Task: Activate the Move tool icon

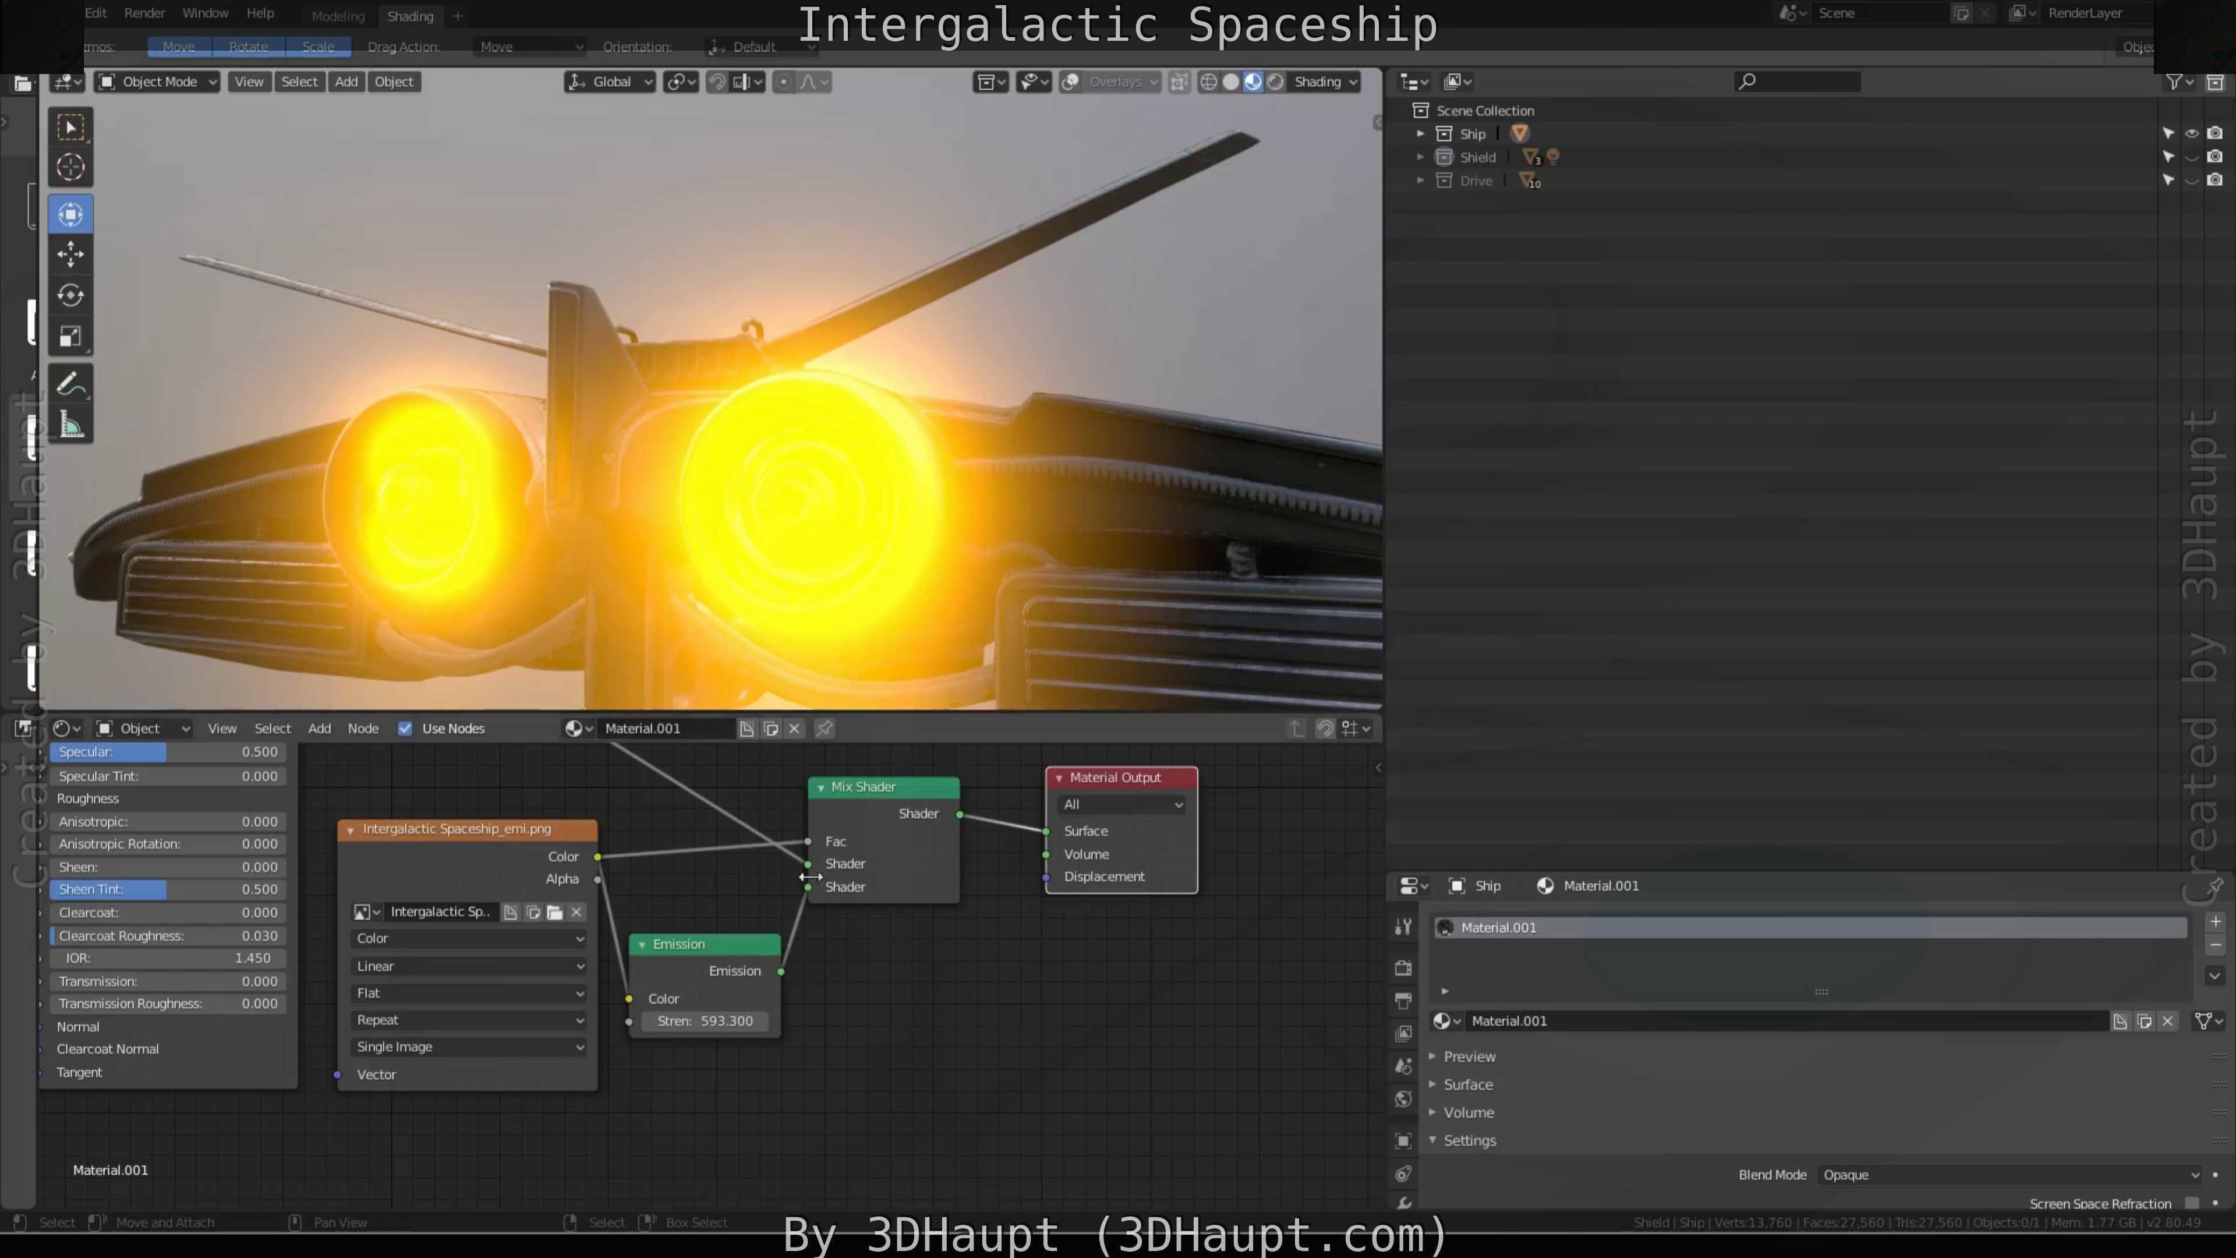Action: coord(70,255)
